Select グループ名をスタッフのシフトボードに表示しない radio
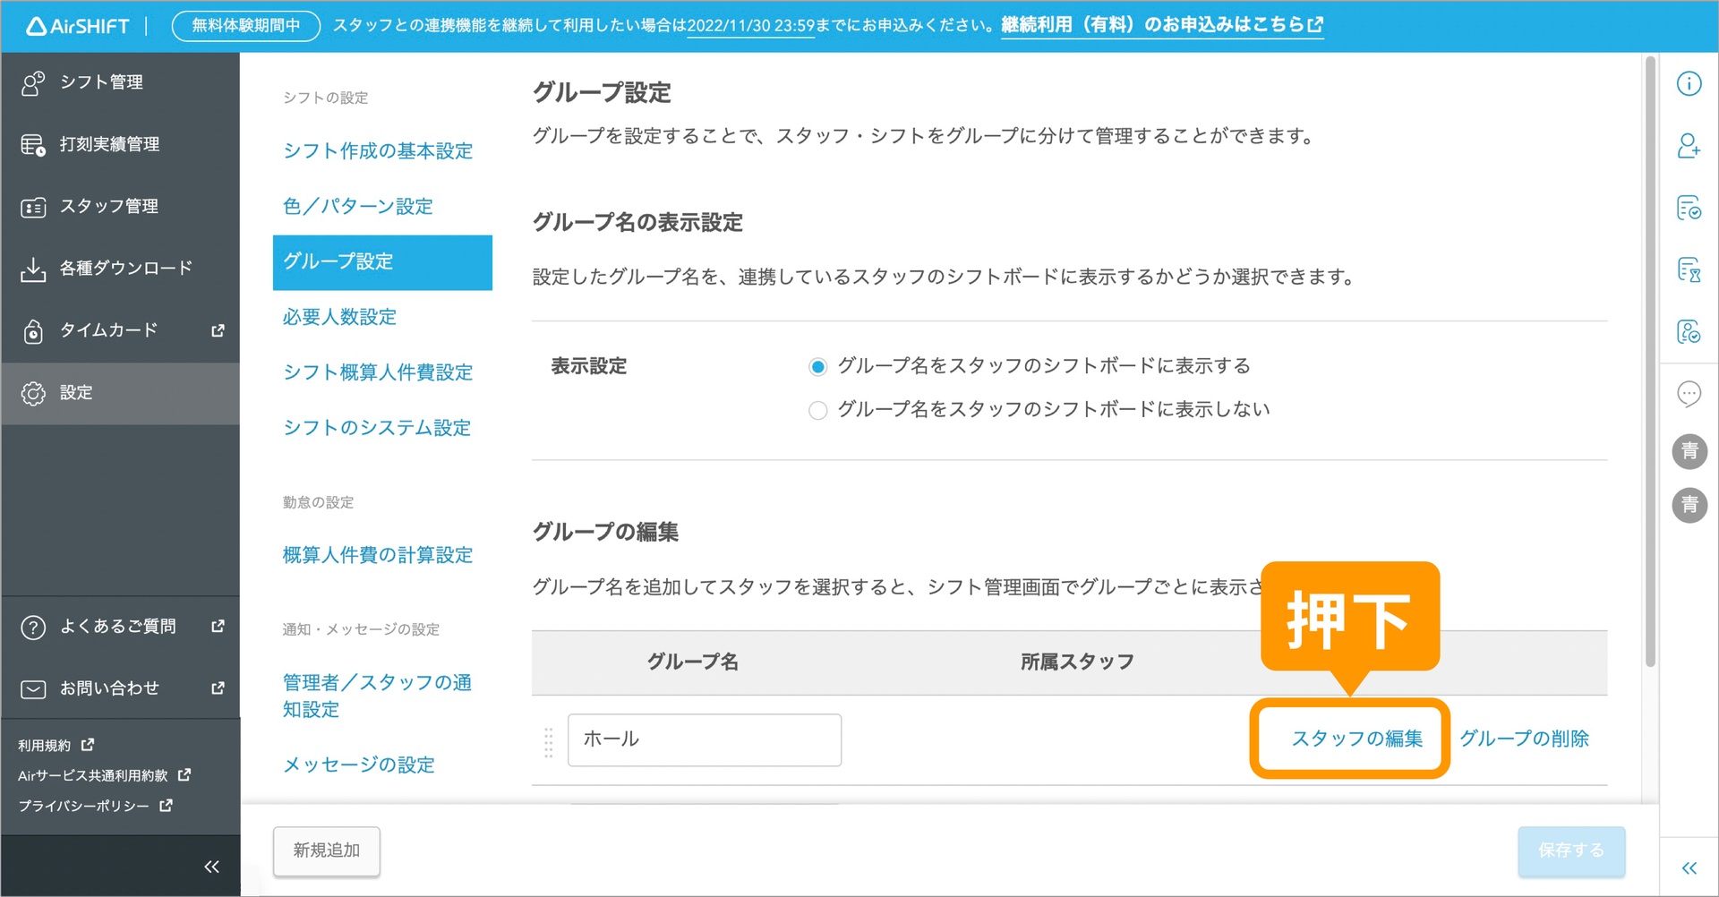The width and height of the screenshot is (1719, 897). (817, 411)
